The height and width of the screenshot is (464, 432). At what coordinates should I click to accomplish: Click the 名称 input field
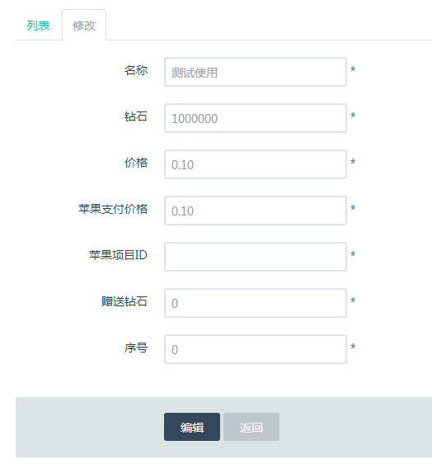click(x=256, y=72)
